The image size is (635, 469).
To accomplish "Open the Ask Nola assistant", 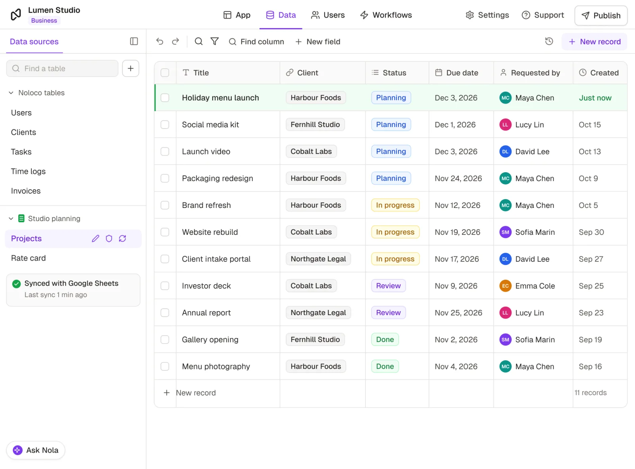I will tap(36, 450).
